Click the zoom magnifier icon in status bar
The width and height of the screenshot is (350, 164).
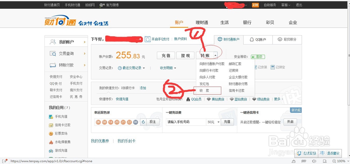[334, 161]
